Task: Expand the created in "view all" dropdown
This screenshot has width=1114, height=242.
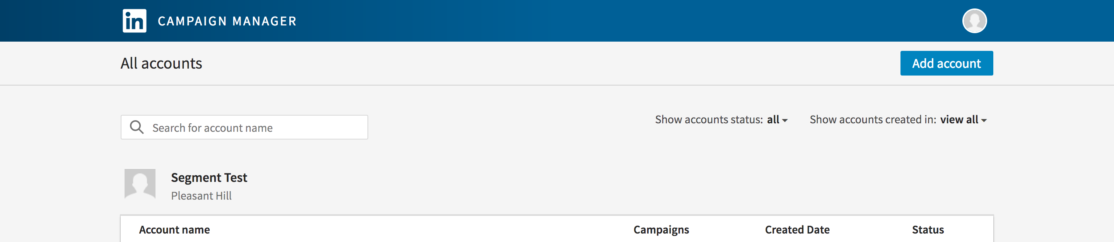Action: point(963,120)
